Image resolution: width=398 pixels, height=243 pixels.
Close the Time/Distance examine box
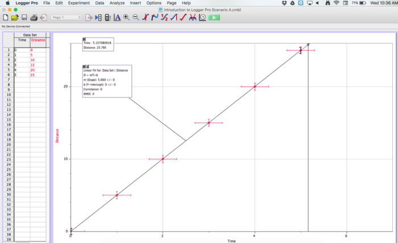tap(84, 39)
